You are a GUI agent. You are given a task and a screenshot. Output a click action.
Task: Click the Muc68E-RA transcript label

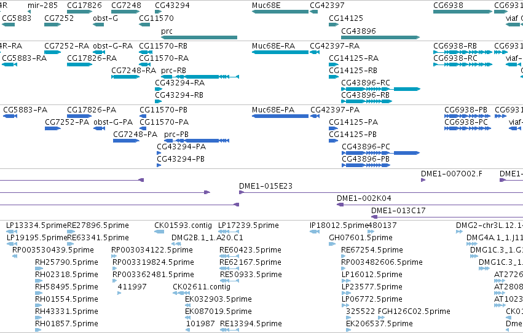[273, 45]
